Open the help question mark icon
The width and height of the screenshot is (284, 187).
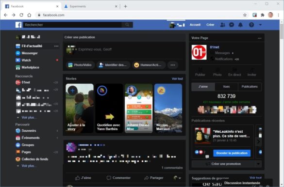coord(251,25)
